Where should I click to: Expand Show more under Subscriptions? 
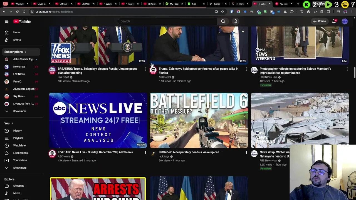[21, 111]
